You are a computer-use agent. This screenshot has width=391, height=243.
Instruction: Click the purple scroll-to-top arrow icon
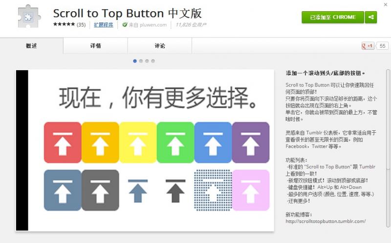click(x=250, y=142)
